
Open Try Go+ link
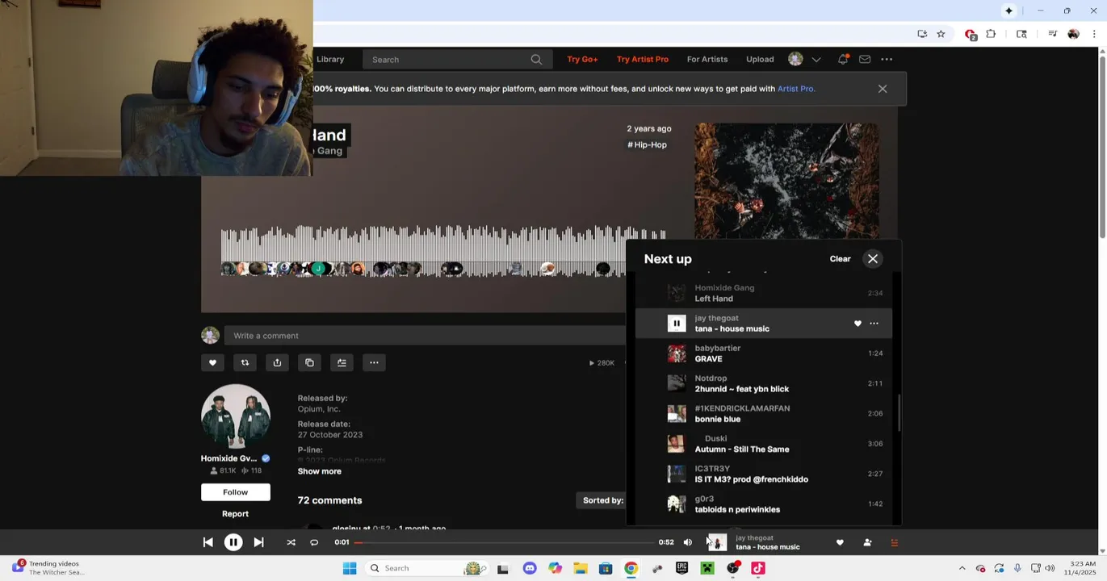click(582, 59)
